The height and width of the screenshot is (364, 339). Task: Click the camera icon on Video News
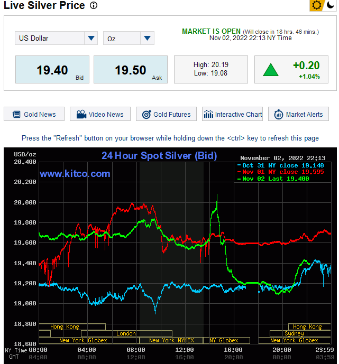coord(81,114)
